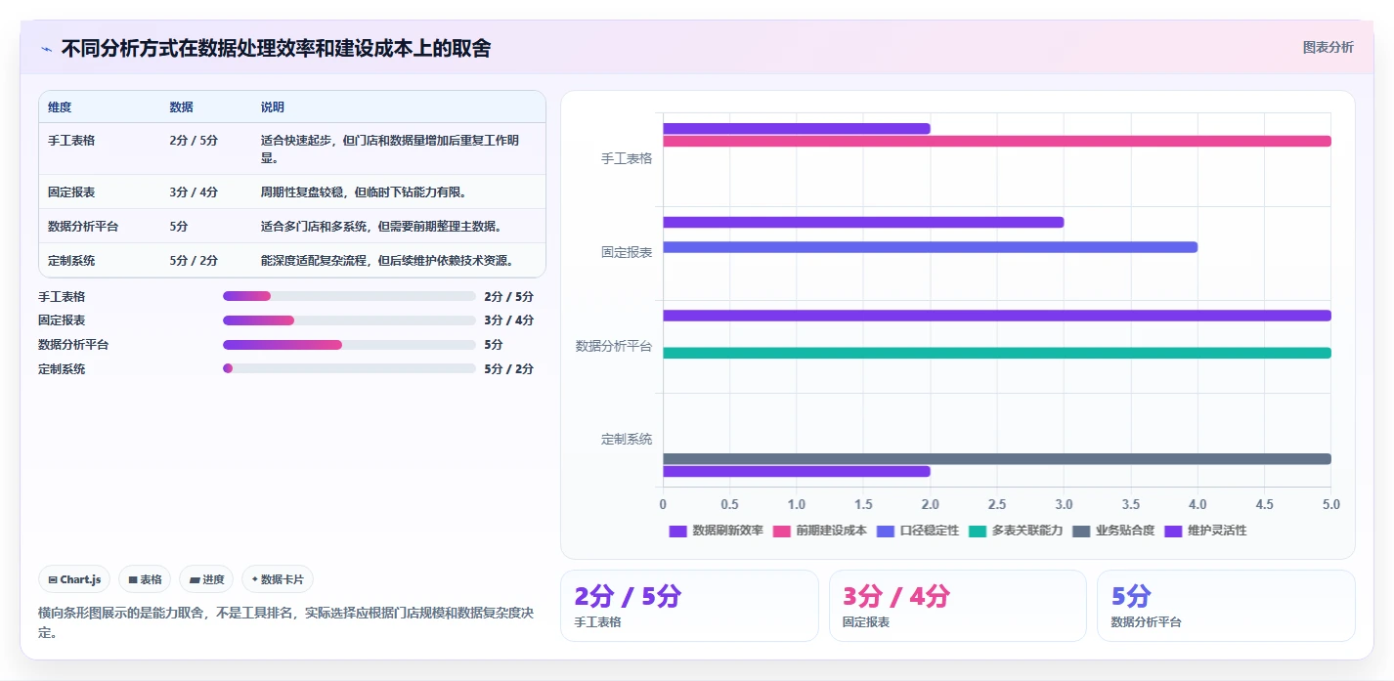
Task: Toggle the 数据刷新效率 legend item
Action: click(717, 531)
